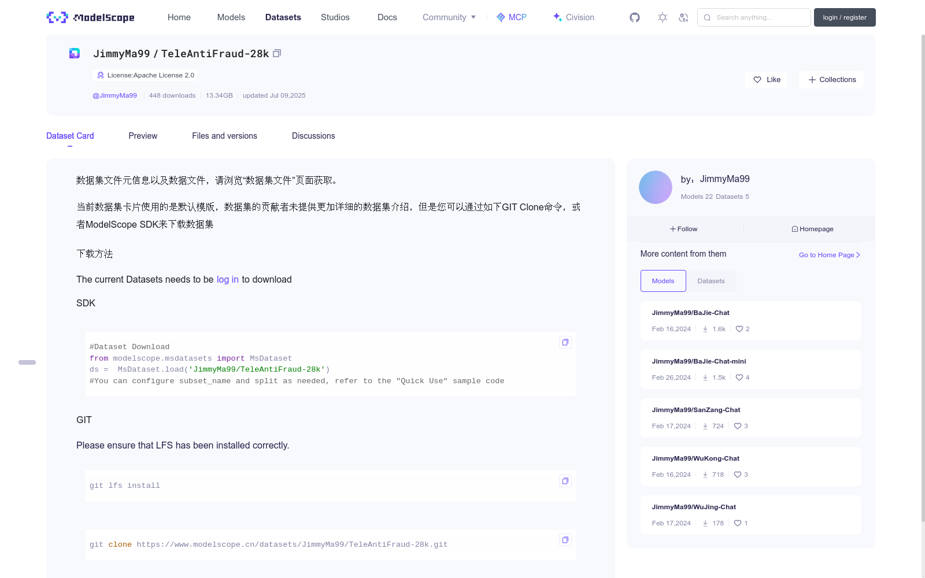
Task: Open Go to Home Page link
Action: tap(830, 255)
